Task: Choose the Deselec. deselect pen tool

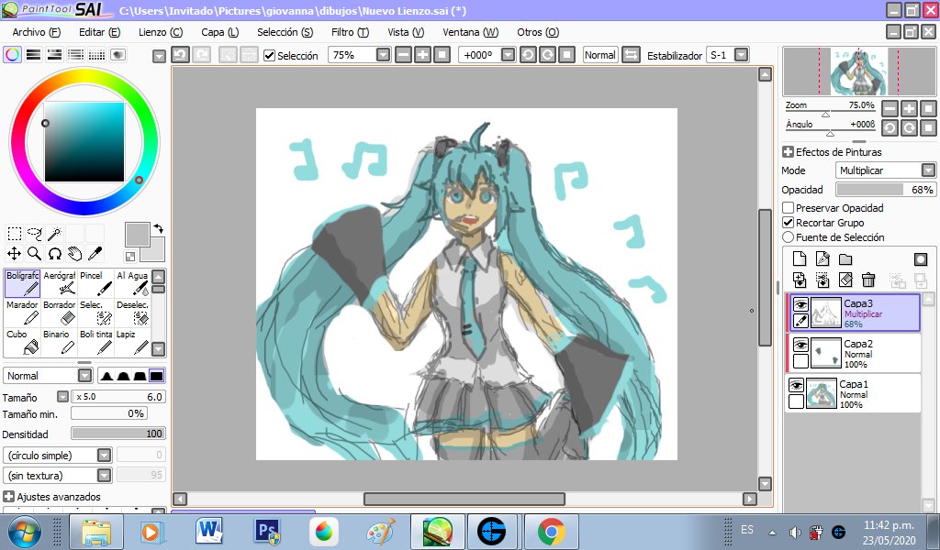Action: [x=132, y=313]
